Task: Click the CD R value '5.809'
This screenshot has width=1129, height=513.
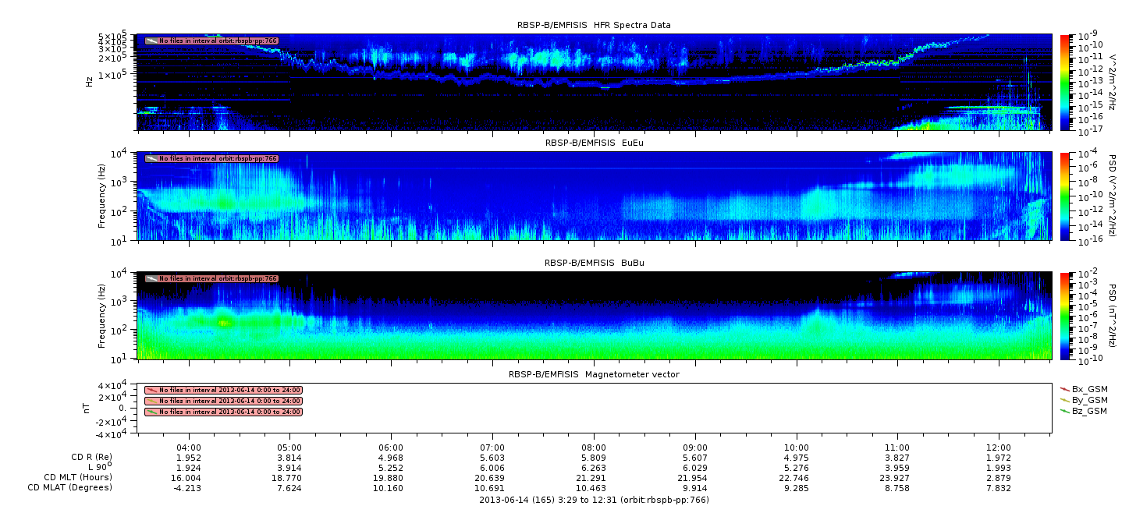Action: pos(594,458)
